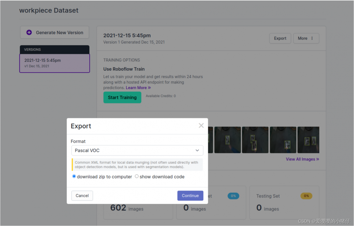The image size is (354, 226).
Task: Click the Export button in the version header
Action: click(x=280, y=38)
